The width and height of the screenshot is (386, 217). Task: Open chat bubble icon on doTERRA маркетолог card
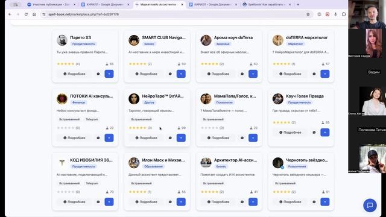(314, 74)
